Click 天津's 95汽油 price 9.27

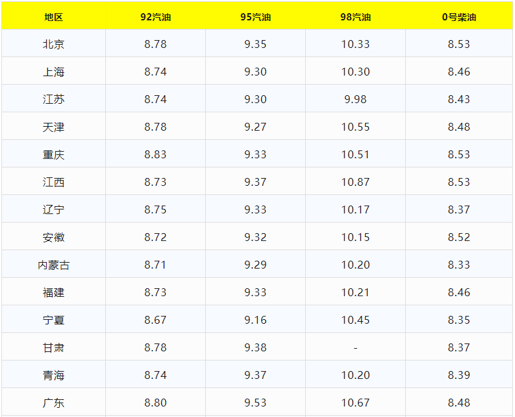tap(256, 127)
